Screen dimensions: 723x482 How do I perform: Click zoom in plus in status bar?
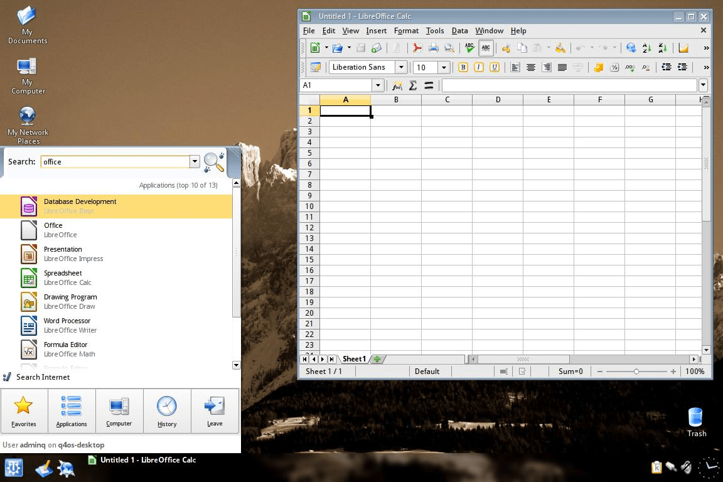(x=673, y=372)
